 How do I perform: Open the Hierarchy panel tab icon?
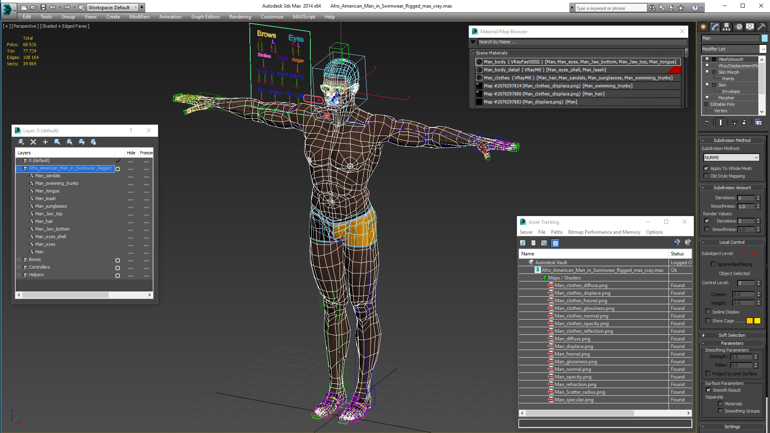tap(727, 27)
